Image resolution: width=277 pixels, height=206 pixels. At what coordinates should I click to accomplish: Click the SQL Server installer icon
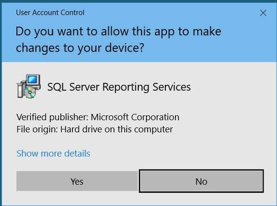(x=29, y=86)
